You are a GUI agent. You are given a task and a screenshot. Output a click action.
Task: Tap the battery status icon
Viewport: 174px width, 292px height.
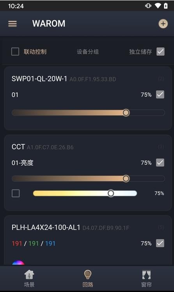coord(165,6)
